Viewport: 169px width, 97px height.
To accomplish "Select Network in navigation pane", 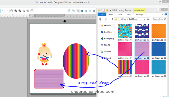I will [106, 58].
